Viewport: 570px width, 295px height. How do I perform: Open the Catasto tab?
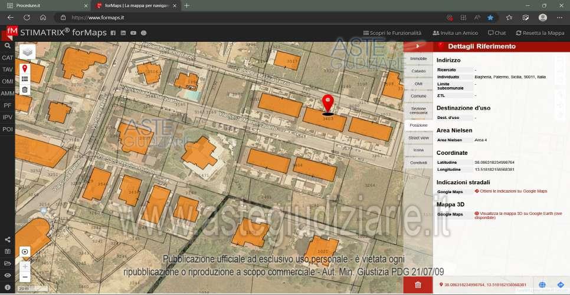coord(418,71)
